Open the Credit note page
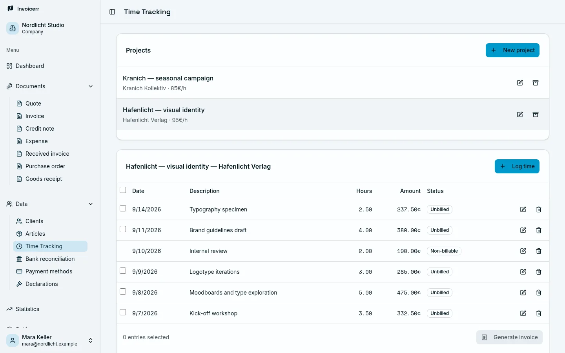Screen dimensions: 565x353 click(x=50, y=129)
